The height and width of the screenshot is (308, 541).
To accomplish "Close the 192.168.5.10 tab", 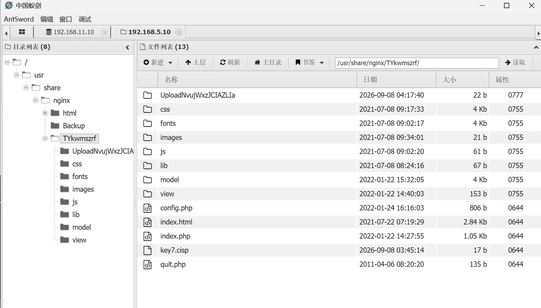I will [179, 32].
